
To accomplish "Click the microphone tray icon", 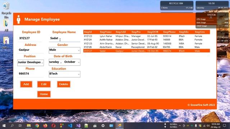I will (196, 126).
